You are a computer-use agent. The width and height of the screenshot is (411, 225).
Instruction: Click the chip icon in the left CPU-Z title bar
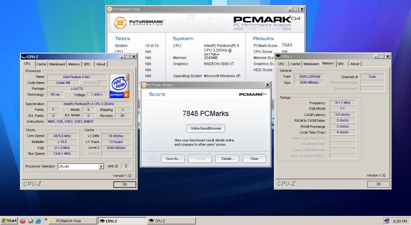tap(24, 57)
